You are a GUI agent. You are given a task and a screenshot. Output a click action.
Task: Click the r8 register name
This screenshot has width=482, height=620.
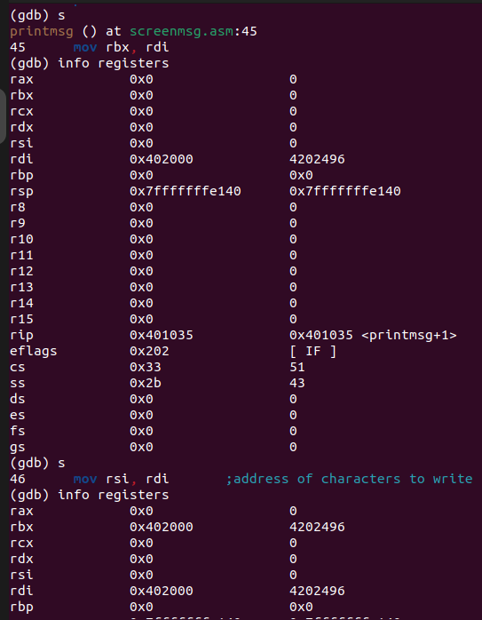(18, 207)
